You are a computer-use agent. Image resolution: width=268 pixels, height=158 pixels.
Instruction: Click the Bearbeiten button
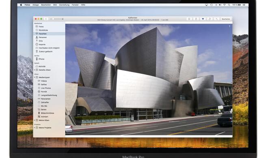tap(226, 19)
